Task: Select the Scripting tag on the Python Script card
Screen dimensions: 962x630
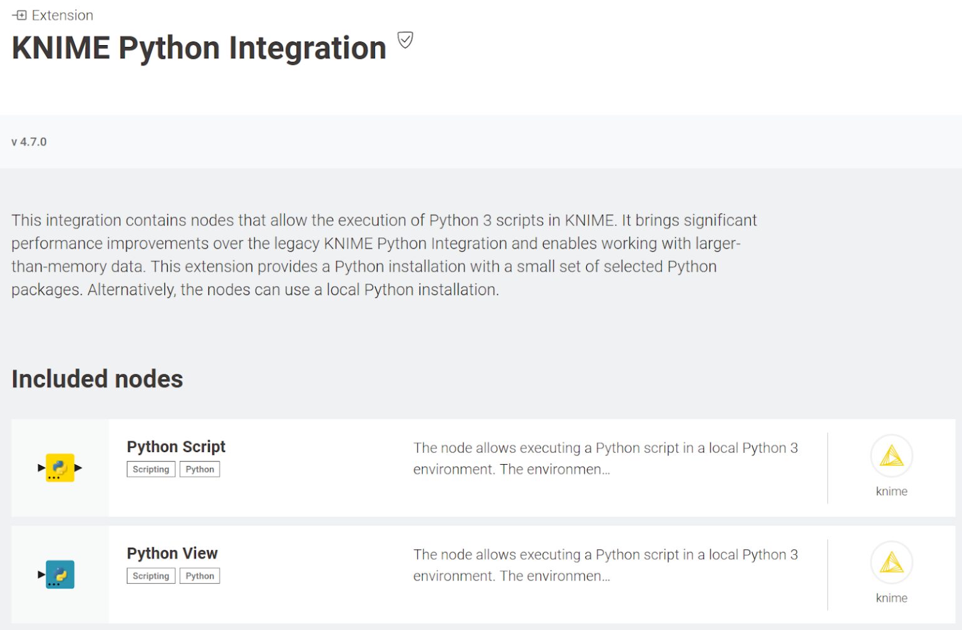Action: 150,468
